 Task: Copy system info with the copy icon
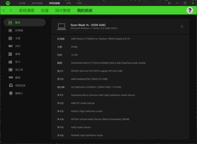click(x=182, y=27)
